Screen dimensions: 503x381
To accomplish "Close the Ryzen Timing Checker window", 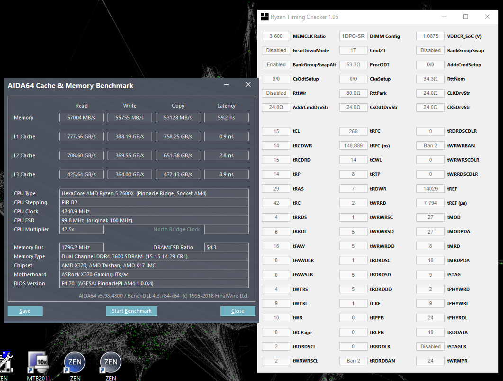I will click(x=487, y=17).
